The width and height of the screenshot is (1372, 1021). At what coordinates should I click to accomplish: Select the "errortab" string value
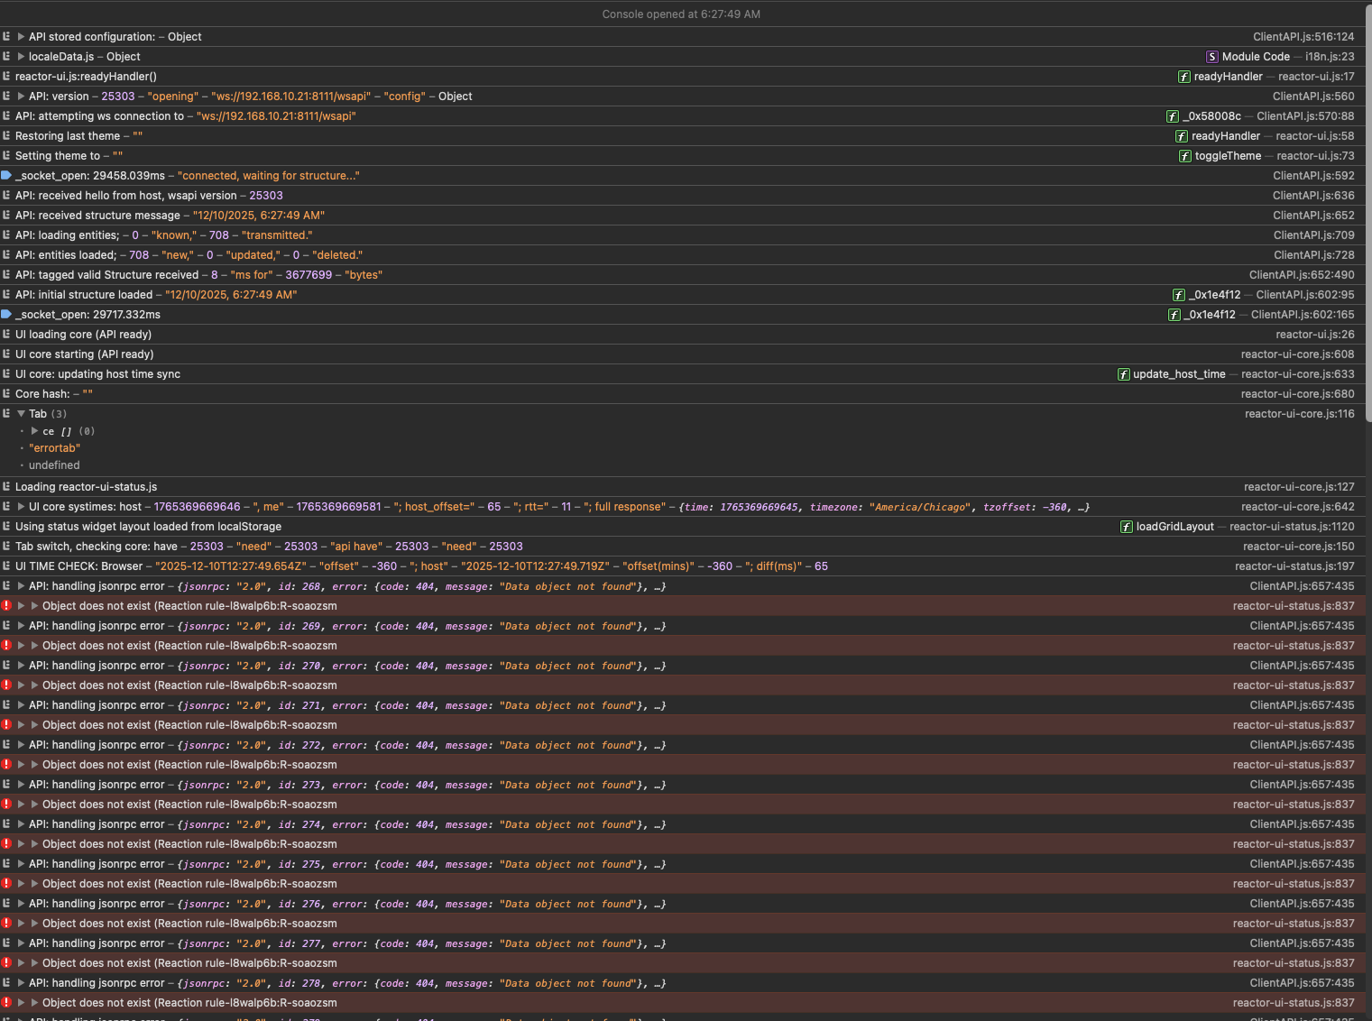(54, 448)
